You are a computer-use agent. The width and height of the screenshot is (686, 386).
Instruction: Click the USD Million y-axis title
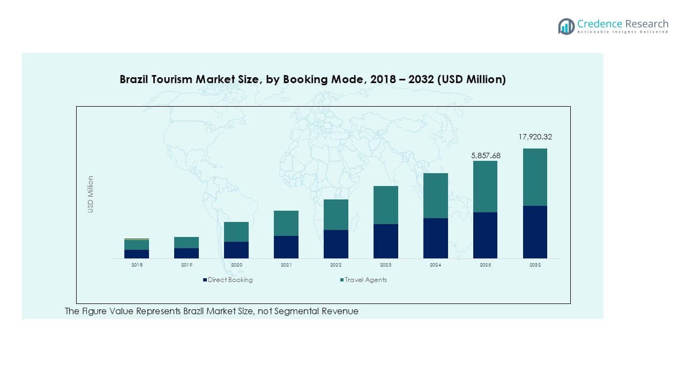click(91, 194)
